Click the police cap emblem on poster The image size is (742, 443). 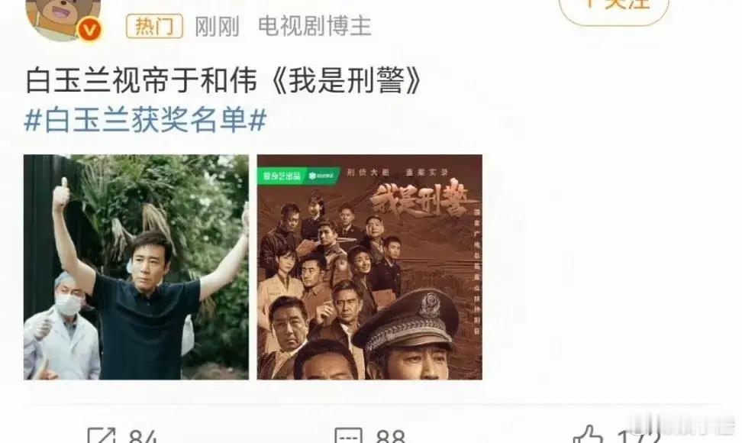[429, 306]
